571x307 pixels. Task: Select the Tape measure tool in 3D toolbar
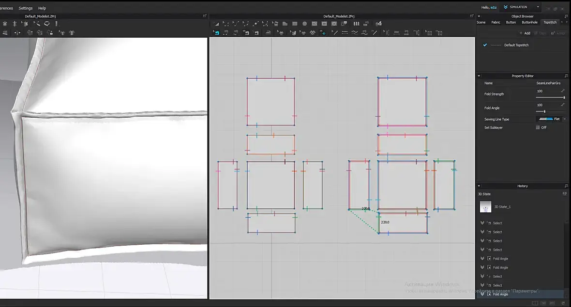46,24
